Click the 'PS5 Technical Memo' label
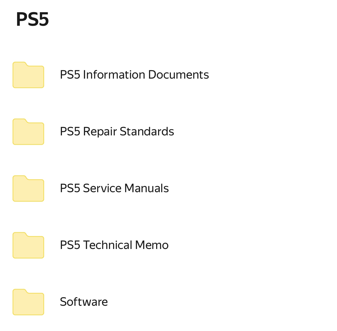The image size is (337, 331). click(114, 245)
